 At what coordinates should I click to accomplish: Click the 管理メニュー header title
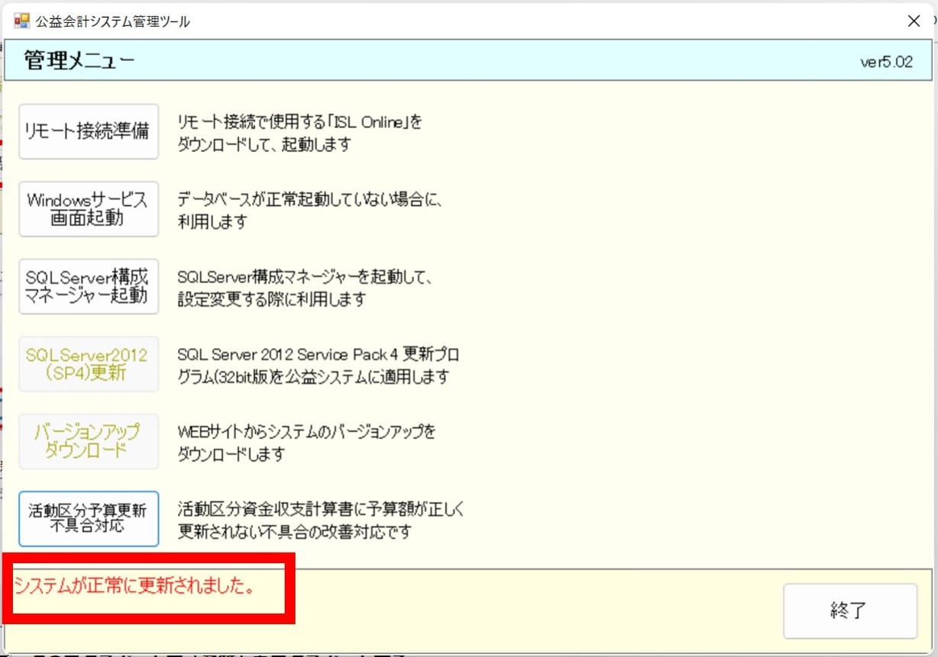(x=79, y=61)
